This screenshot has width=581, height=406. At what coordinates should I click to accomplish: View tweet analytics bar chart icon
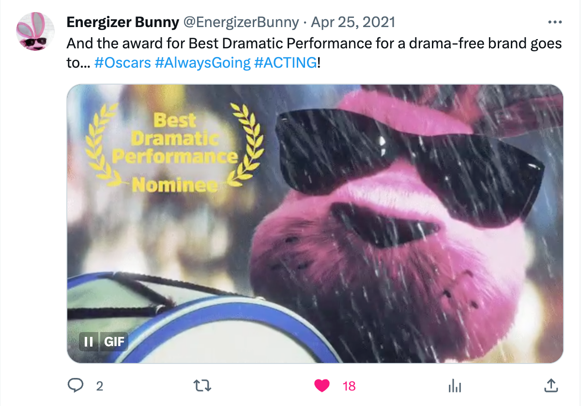(454, 385)
